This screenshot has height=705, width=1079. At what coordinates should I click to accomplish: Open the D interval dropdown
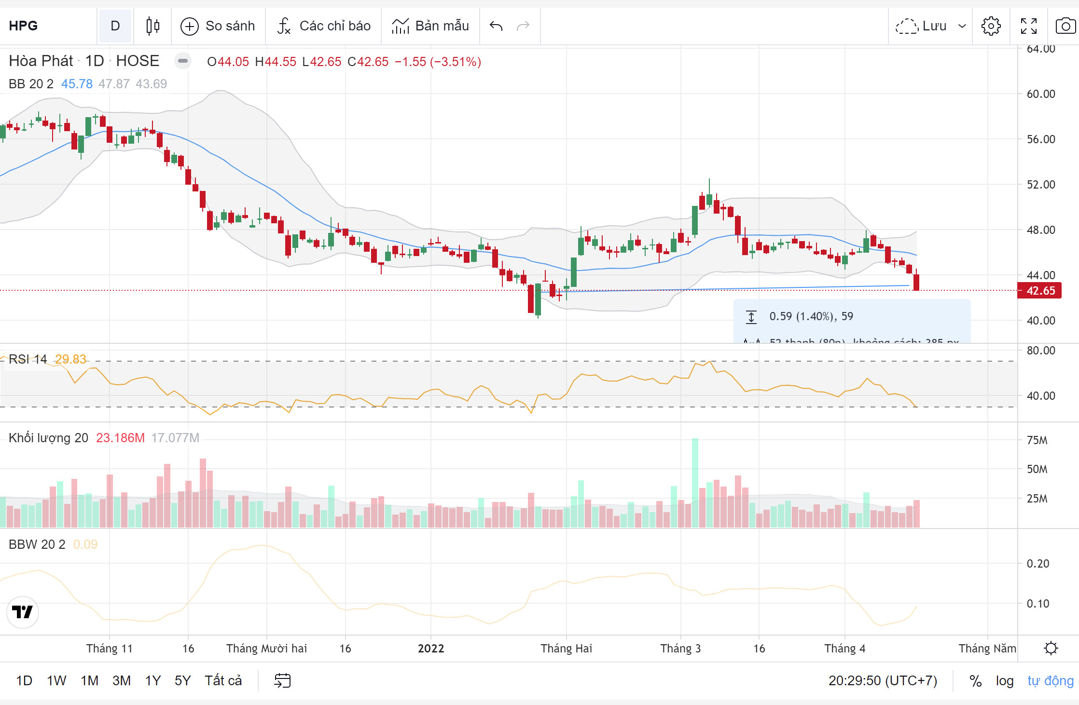tap(115, 26)
